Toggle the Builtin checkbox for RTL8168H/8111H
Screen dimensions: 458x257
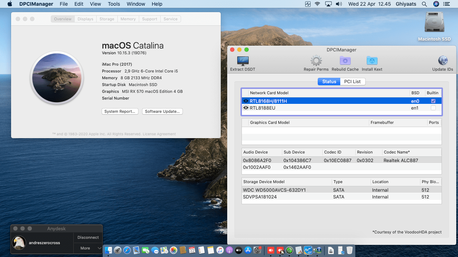[x=433, y=101]
